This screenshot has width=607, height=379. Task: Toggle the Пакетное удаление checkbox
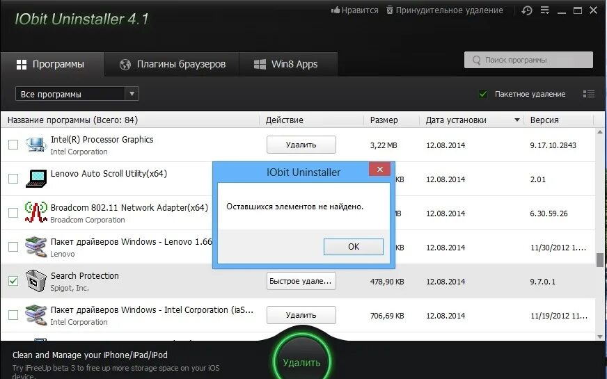pyautogui.click(x=482, y=94)
